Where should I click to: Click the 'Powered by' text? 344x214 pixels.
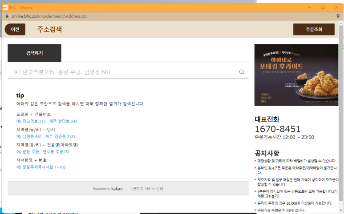(101, 189)
